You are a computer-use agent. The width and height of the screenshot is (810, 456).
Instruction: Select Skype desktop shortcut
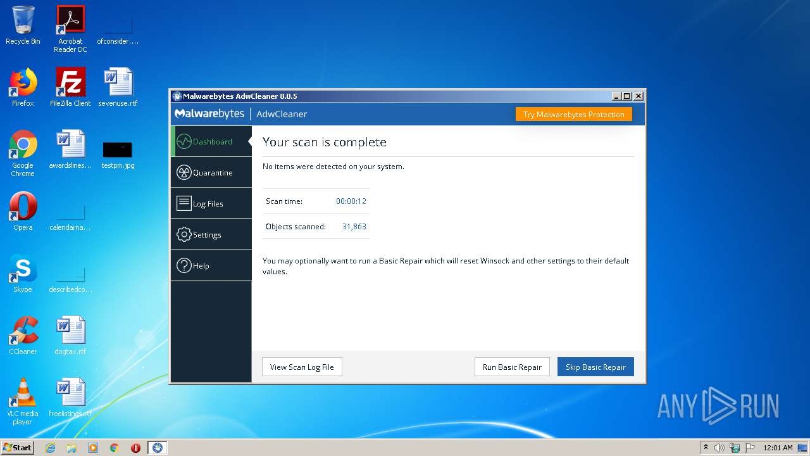pyautogui.click(x=23, y=274)
